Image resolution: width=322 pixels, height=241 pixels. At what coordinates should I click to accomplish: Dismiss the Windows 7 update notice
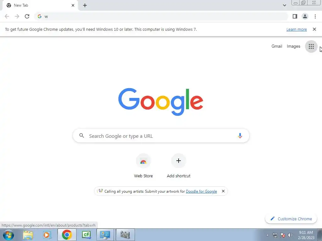(x=314, y=29)
